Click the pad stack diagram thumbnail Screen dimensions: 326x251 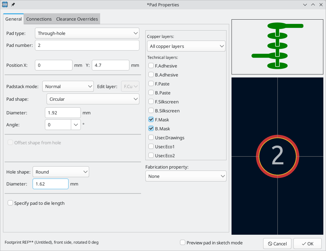click(x=277, y=47)
